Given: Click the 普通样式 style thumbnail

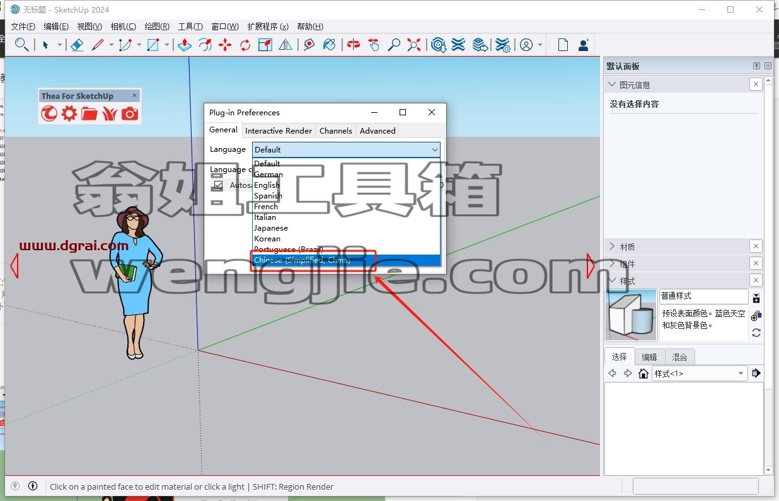Looking at the screenshot, I should tap(631, 315).
